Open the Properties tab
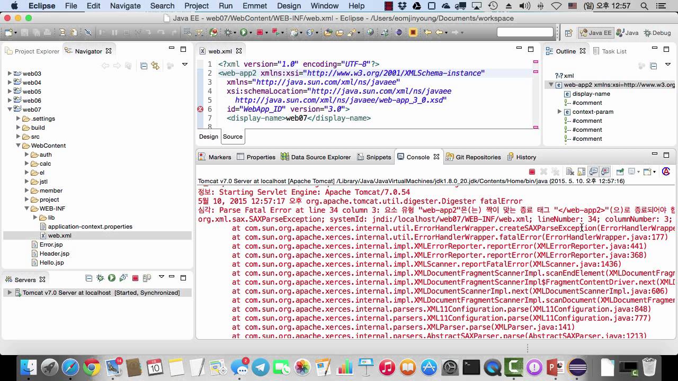678x381 pixels. tap(256, 157)
